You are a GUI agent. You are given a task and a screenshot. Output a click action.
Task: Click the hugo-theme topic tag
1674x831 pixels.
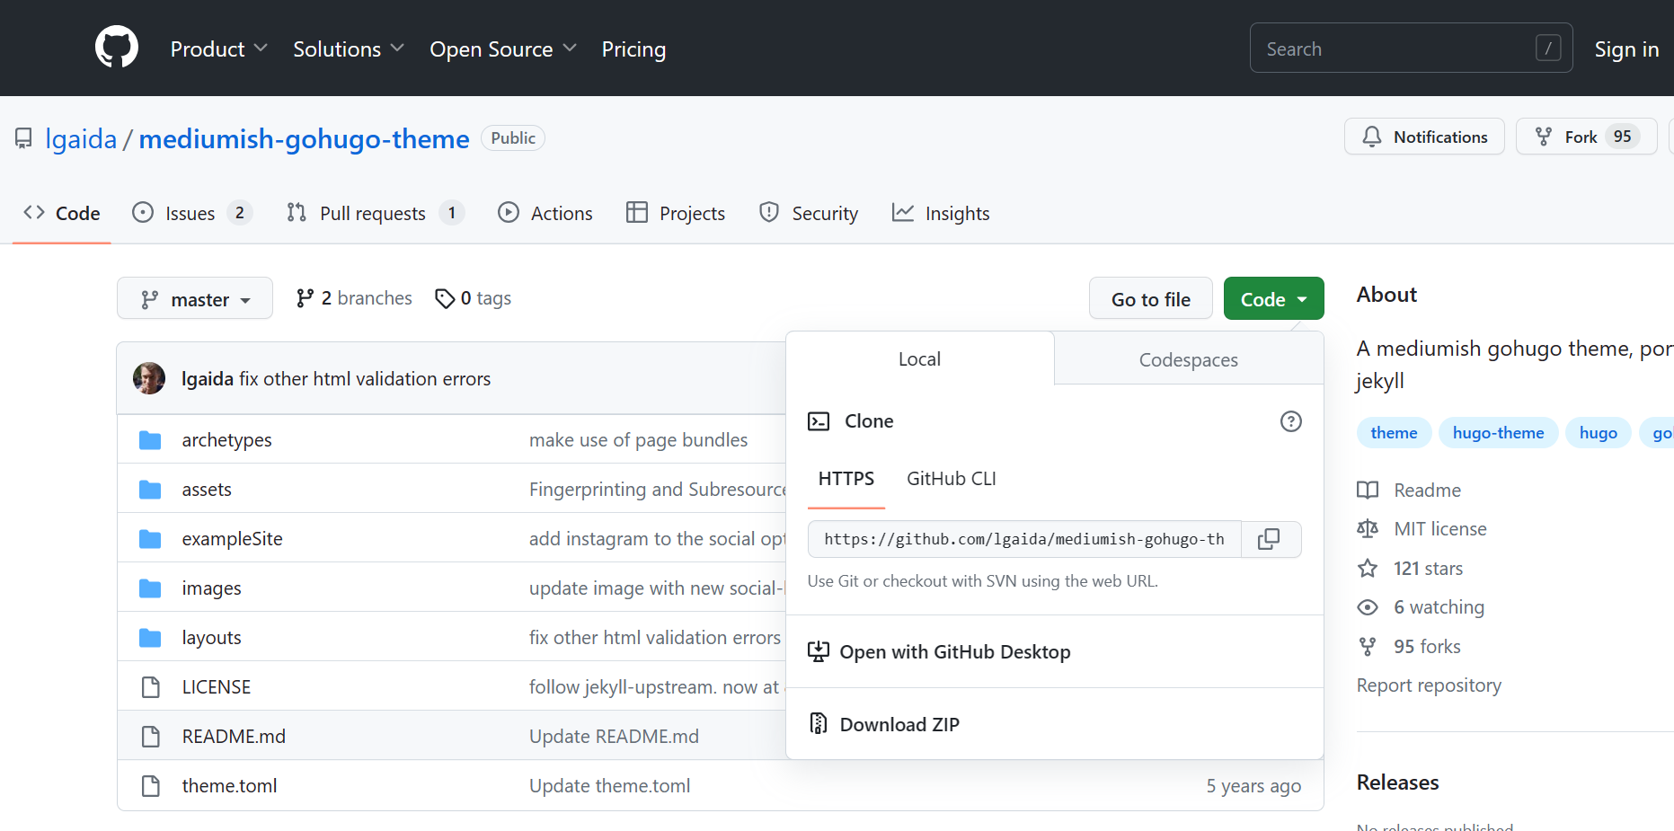point(1498,433)
